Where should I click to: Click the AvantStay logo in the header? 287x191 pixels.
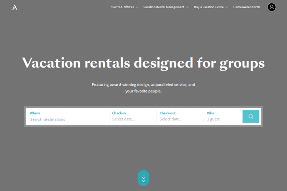point(14,7)
